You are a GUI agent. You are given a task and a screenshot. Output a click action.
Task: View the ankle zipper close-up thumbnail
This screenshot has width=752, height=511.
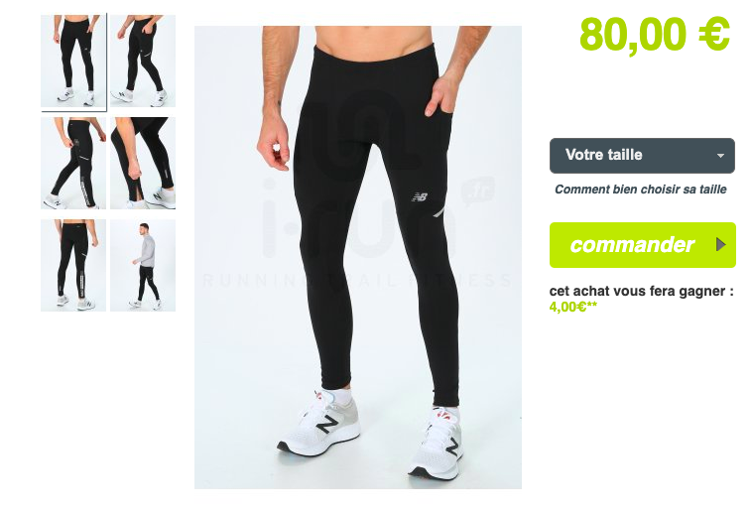[x=143, y=163]
